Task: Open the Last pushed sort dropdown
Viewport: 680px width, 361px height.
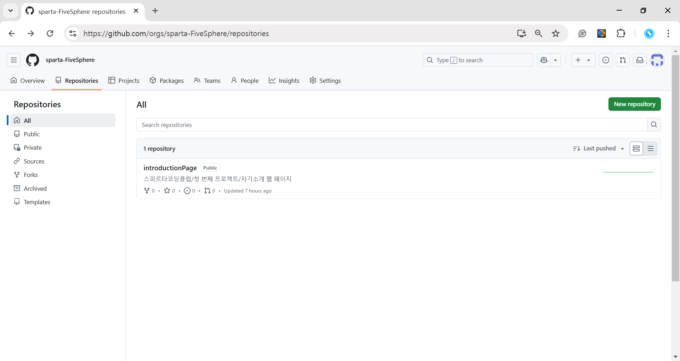Action: coord(599,149)
